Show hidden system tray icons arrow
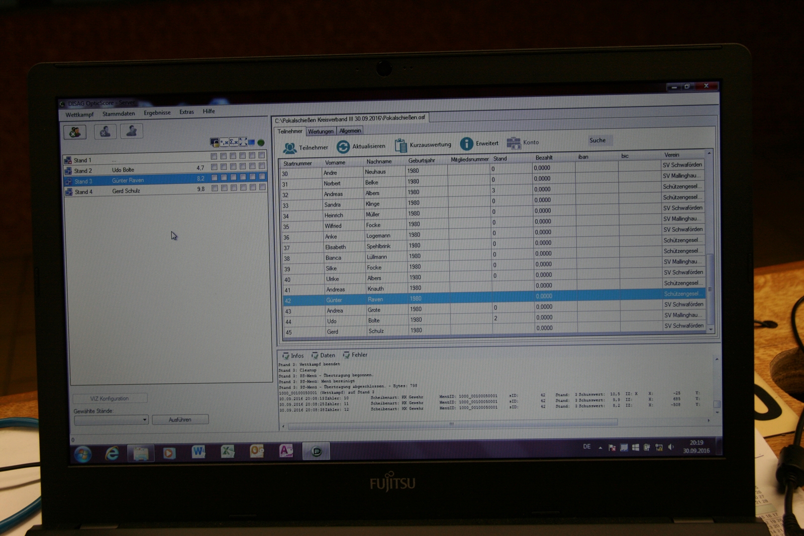 point(600,448)
